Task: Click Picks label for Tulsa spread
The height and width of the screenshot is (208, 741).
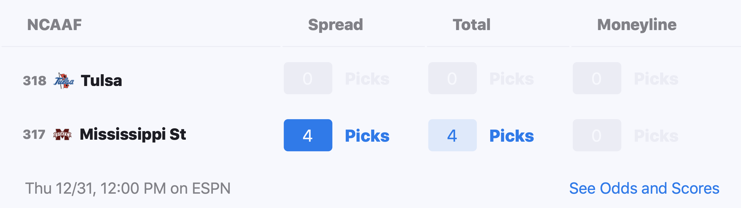Action: point(367,79)
